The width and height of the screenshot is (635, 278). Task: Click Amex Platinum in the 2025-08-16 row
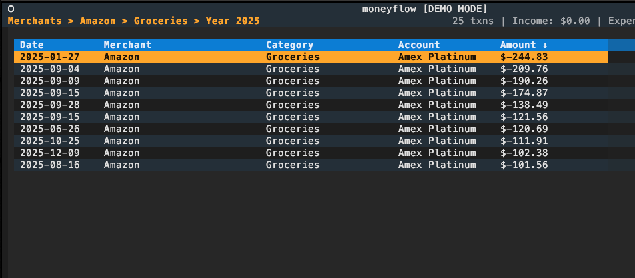click(437, 165)
